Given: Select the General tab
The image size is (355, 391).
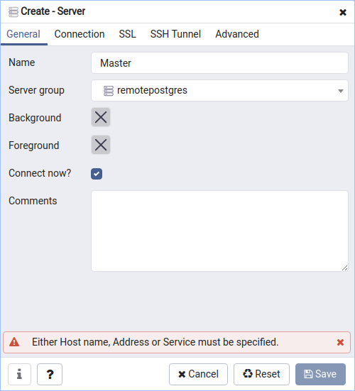Looking at the screenshot, I should tap(23, 34).
